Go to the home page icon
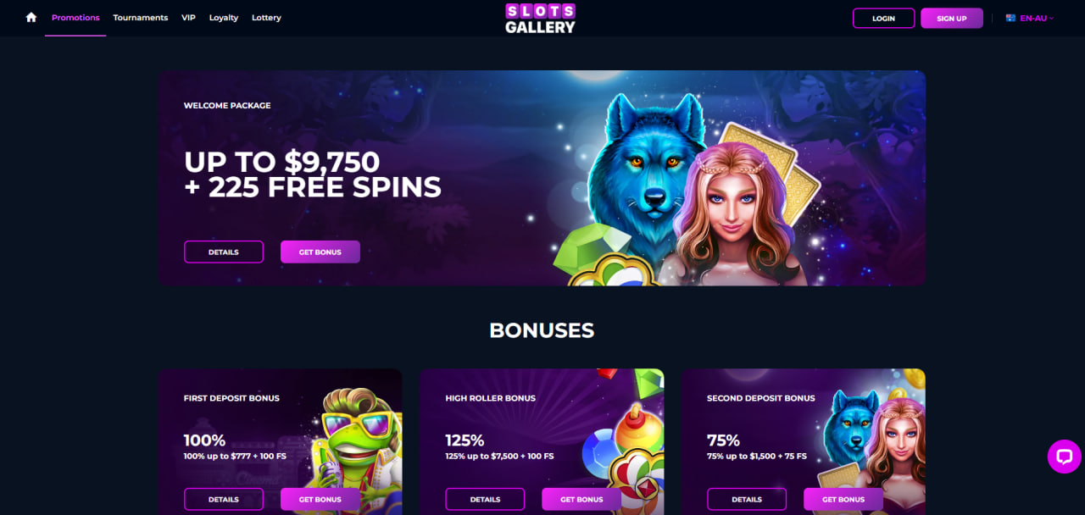 tap(31, 17)
